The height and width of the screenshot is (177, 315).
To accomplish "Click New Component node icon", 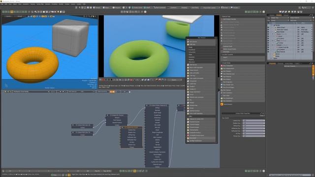I will click(x=222, y=65).
